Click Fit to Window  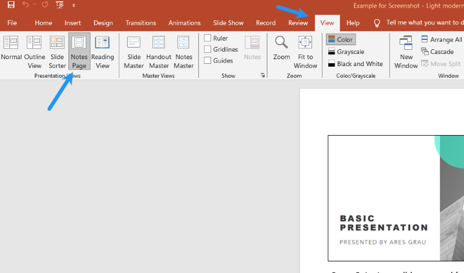click(x=306, y=52)
